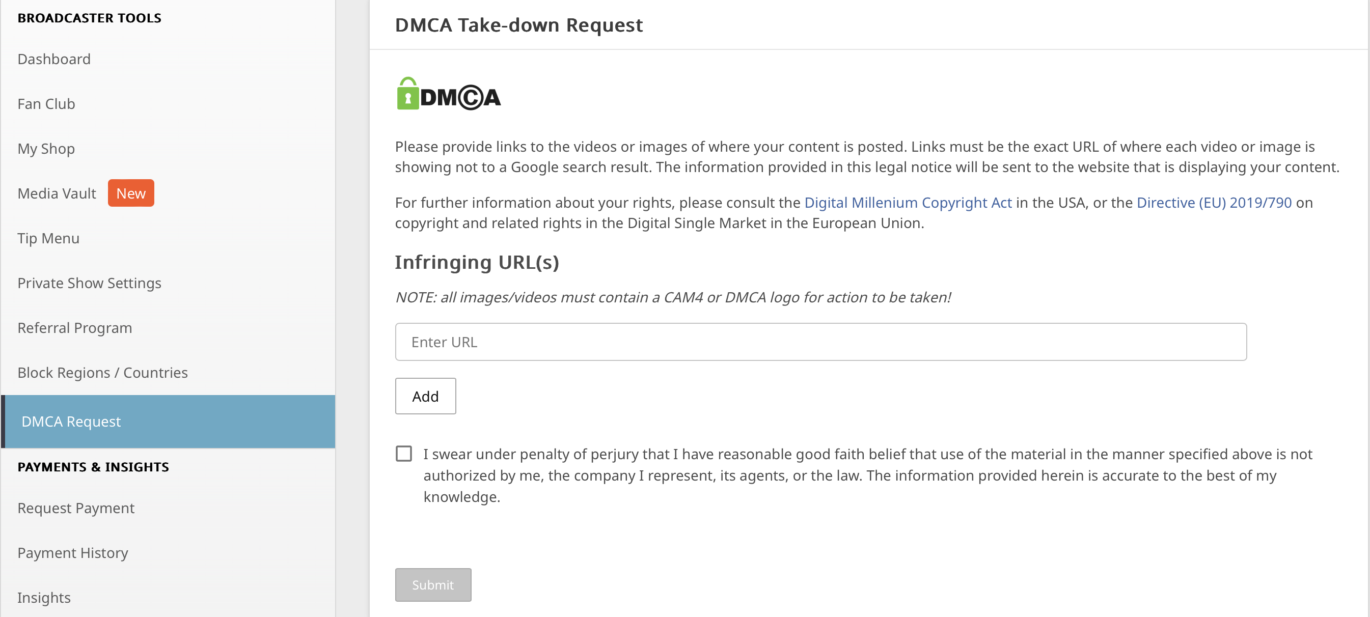This screenshot has height=617, width=1370.
Task: Navigate to Tip Menu
Action: [x=48, y=238]
